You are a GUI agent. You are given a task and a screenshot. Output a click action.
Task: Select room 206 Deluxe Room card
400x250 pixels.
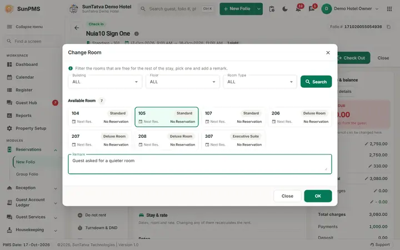300,117
